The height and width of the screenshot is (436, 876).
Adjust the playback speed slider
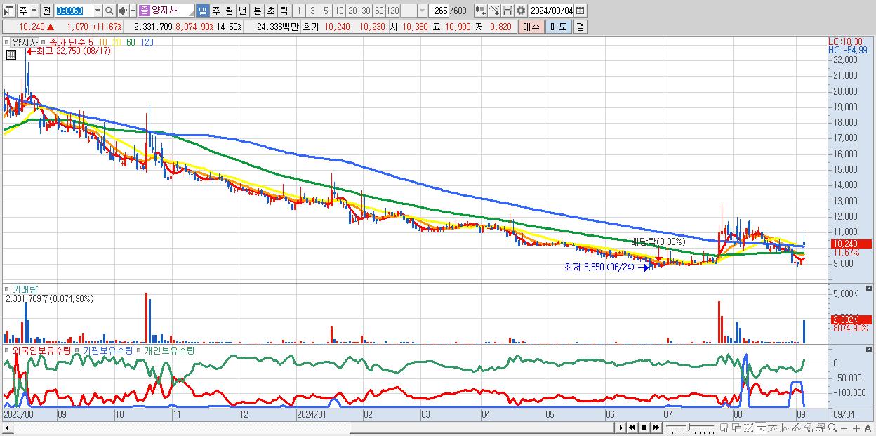690,427
